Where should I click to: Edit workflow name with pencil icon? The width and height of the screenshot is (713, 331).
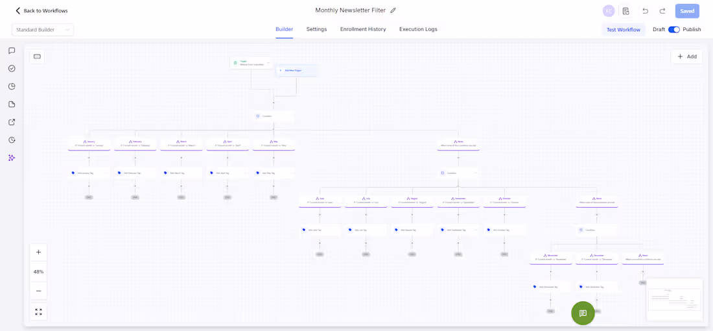click(x=393, y=10)
